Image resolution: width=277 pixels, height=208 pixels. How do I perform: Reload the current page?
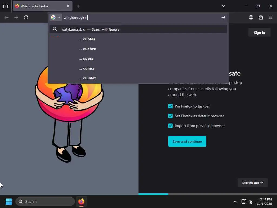(x=26, y=17)
